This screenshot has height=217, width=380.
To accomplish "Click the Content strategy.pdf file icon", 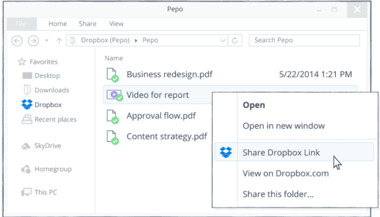I will pos(112,137).
